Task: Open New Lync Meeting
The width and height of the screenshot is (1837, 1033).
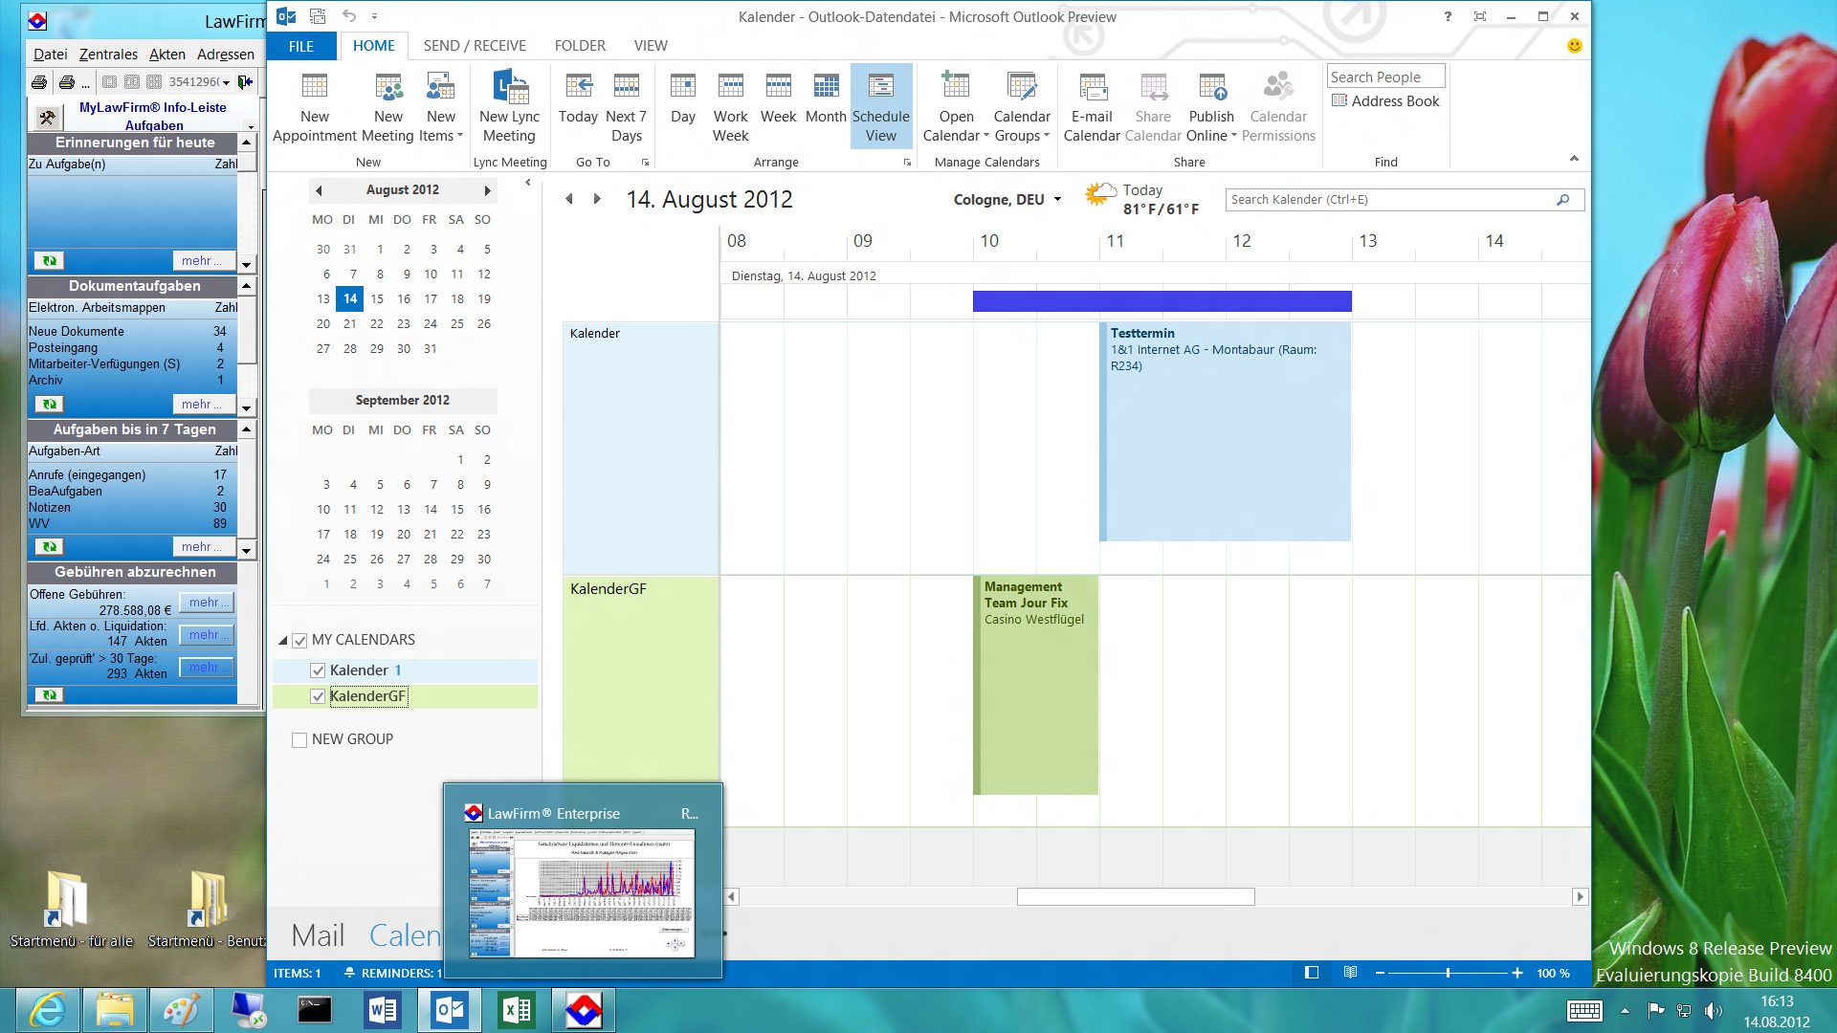Action: (x=509, y=88)
